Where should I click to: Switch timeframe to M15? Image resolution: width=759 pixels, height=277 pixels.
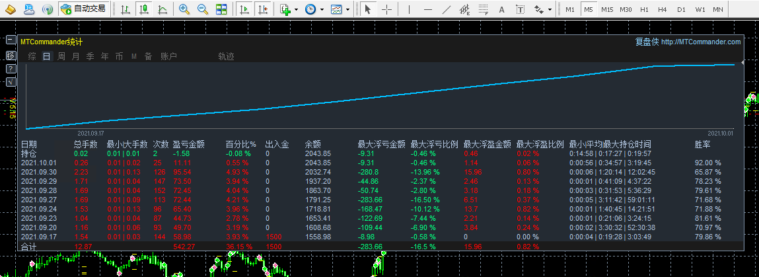(x=607, y=9)
